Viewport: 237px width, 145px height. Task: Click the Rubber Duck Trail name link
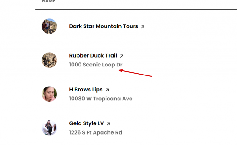click(93, 56)
